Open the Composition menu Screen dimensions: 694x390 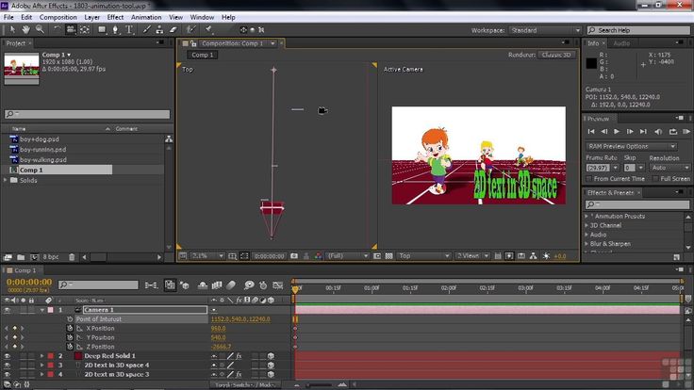(58, 17)
